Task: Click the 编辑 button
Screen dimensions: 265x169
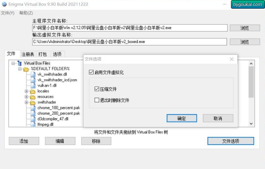Action: [60, 141]
